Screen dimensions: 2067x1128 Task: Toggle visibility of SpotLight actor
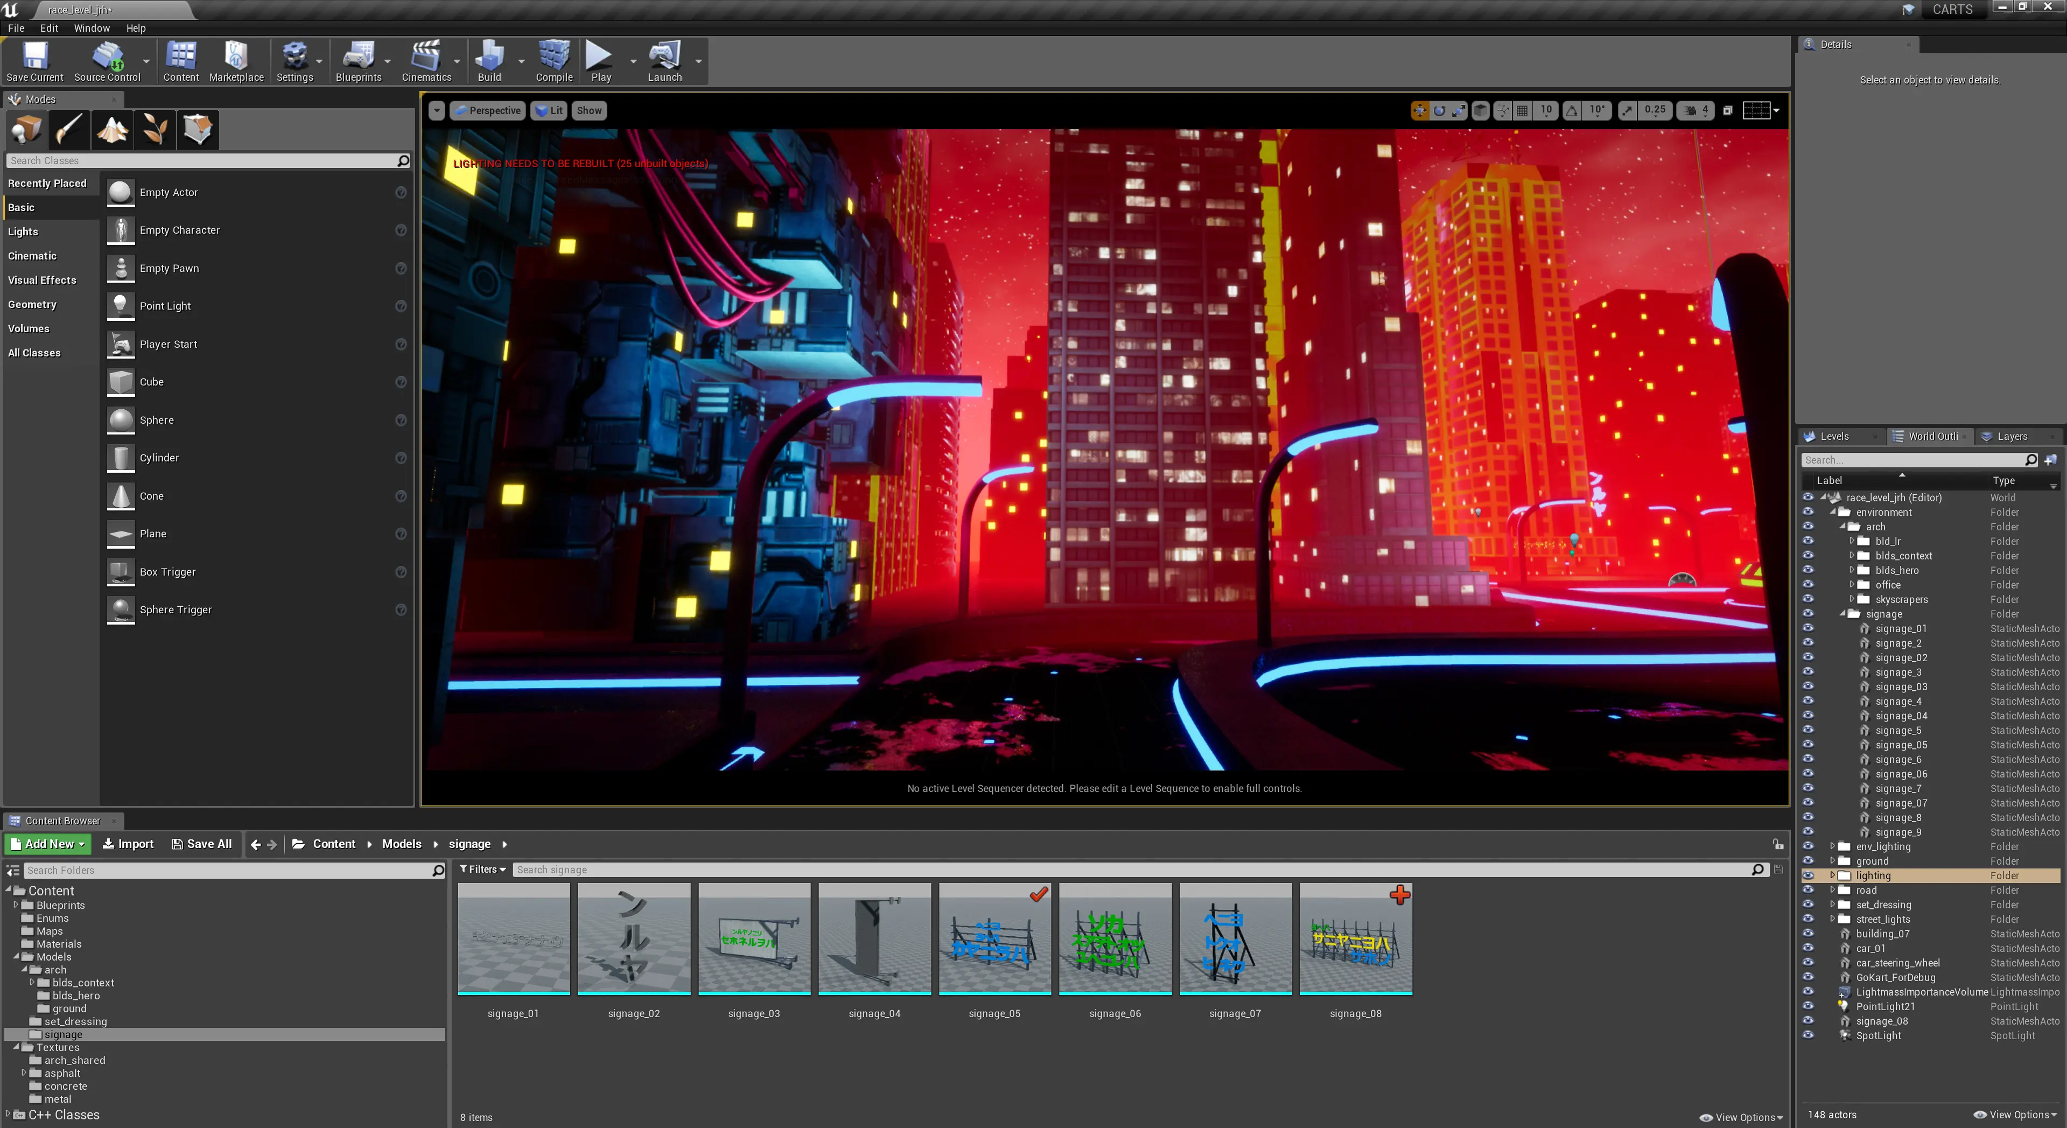pyautogui.click(x=1808, y=1035)
